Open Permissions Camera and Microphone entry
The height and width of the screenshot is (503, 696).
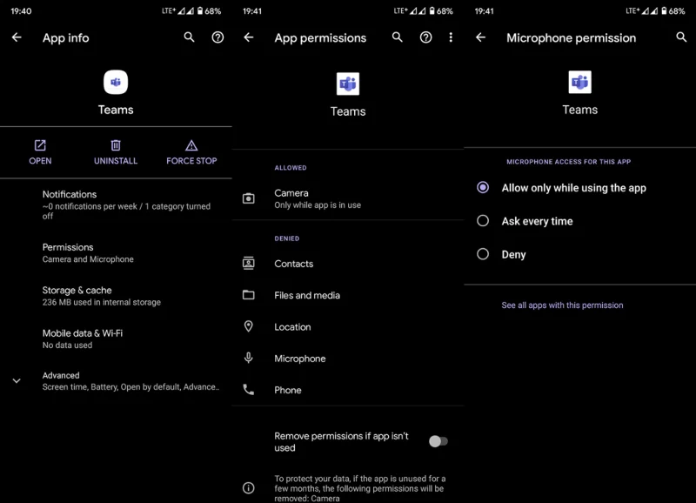coord(116,252)
